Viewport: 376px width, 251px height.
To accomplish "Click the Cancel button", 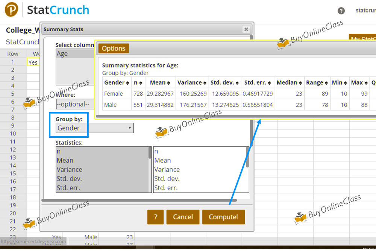I will click(183, 217).
